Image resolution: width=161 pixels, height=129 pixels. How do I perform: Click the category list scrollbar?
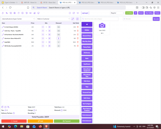(93, 57)
